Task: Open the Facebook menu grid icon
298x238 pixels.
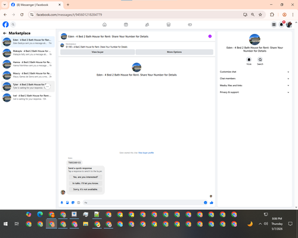Action: click(x=274, y=24)
